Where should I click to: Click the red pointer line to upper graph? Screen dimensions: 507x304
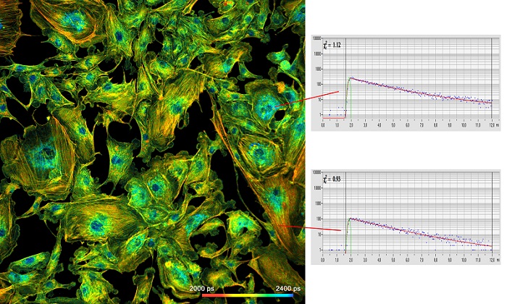coord(307,99)
